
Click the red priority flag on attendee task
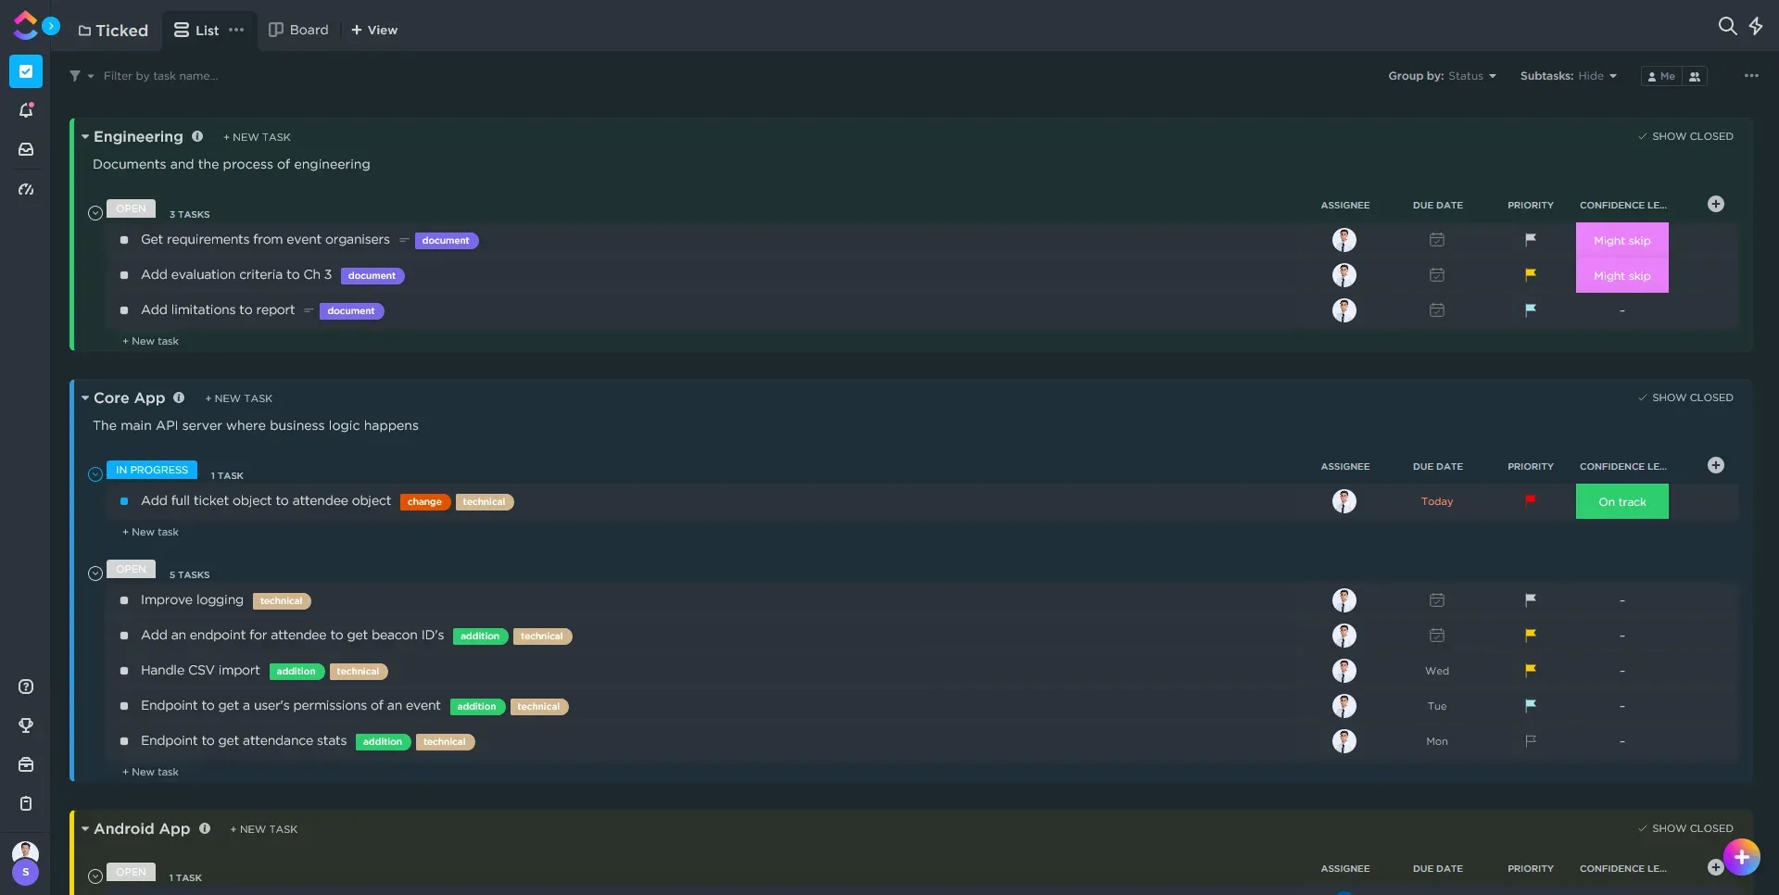[1531, 501]
